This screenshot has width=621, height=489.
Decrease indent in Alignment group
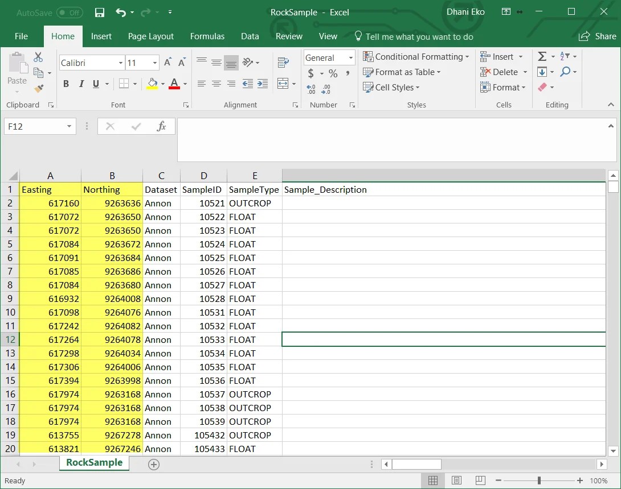[247, 84]
